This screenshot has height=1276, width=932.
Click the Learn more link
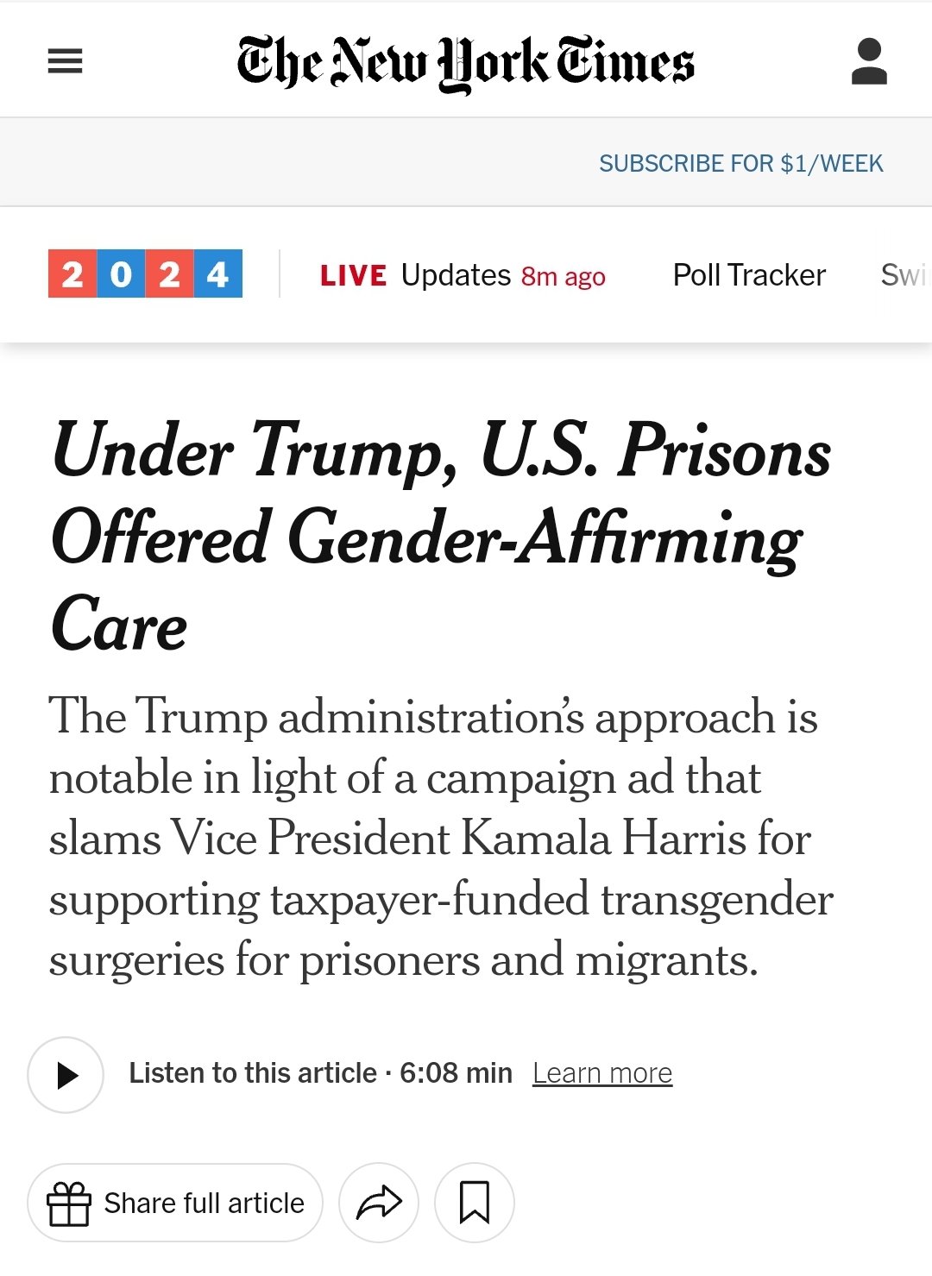pos(601,1073)
